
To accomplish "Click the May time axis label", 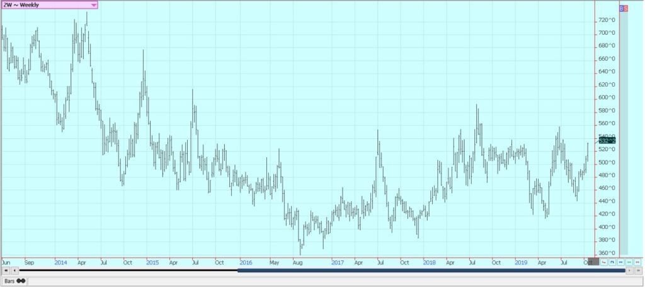I will 275,262.
